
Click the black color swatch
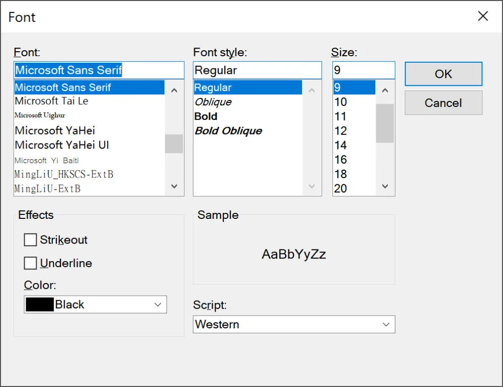pyautogui.click(x=39, y=304)
